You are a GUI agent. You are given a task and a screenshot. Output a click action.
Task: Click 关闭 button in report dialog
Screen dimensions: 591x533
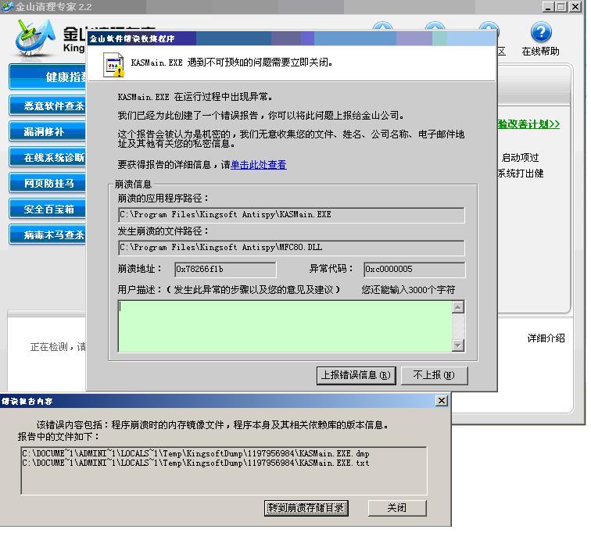pyautogui.click(x=397, y=508)
